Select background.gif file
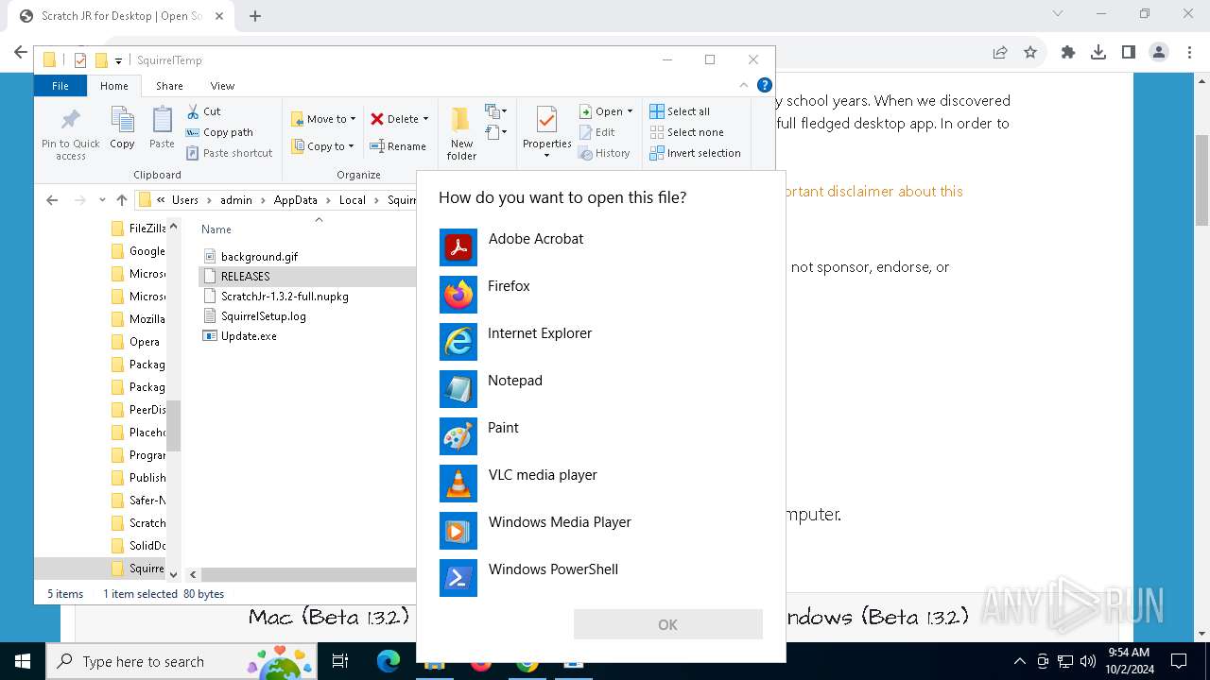 259,256
